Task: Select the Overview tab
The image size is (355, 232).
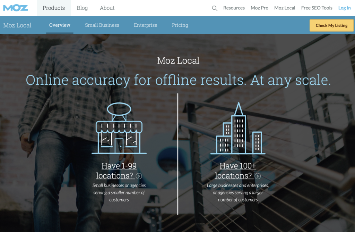Action: tap(60, 25)
